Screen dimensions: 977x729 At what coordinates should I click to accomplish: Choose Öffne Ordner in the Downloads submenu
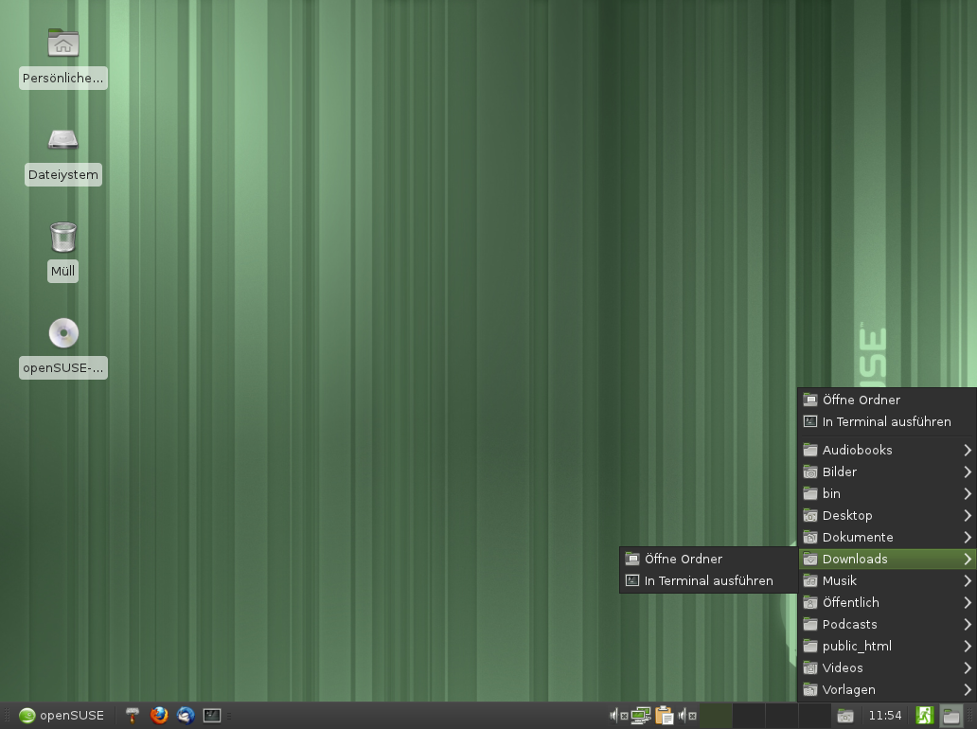[x=682, y=559]
